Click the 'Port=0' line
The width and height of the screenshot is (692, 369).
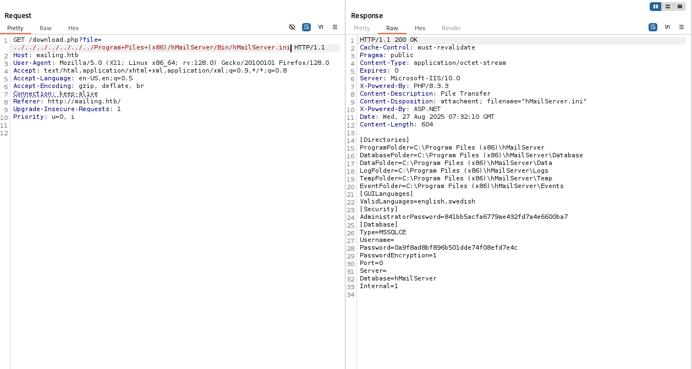(x=371, y=263)
